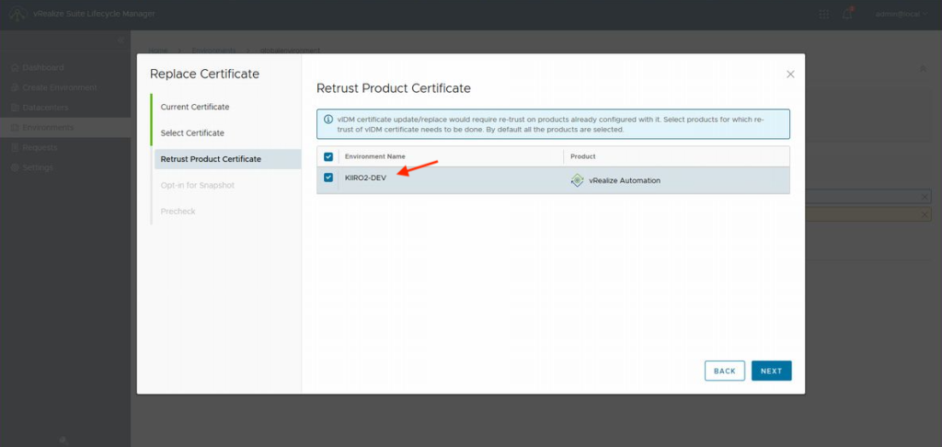Image resolution: width=942 pixels, height=447 pixels.
Task: Select the Select Certificate wizard step
Action: point(192,132)
